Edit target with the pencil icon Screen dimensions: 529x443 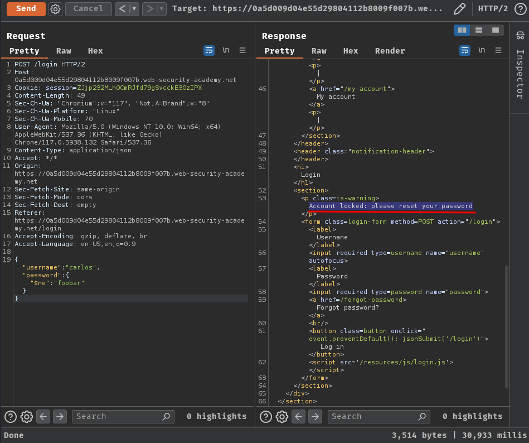coord(459,8)
